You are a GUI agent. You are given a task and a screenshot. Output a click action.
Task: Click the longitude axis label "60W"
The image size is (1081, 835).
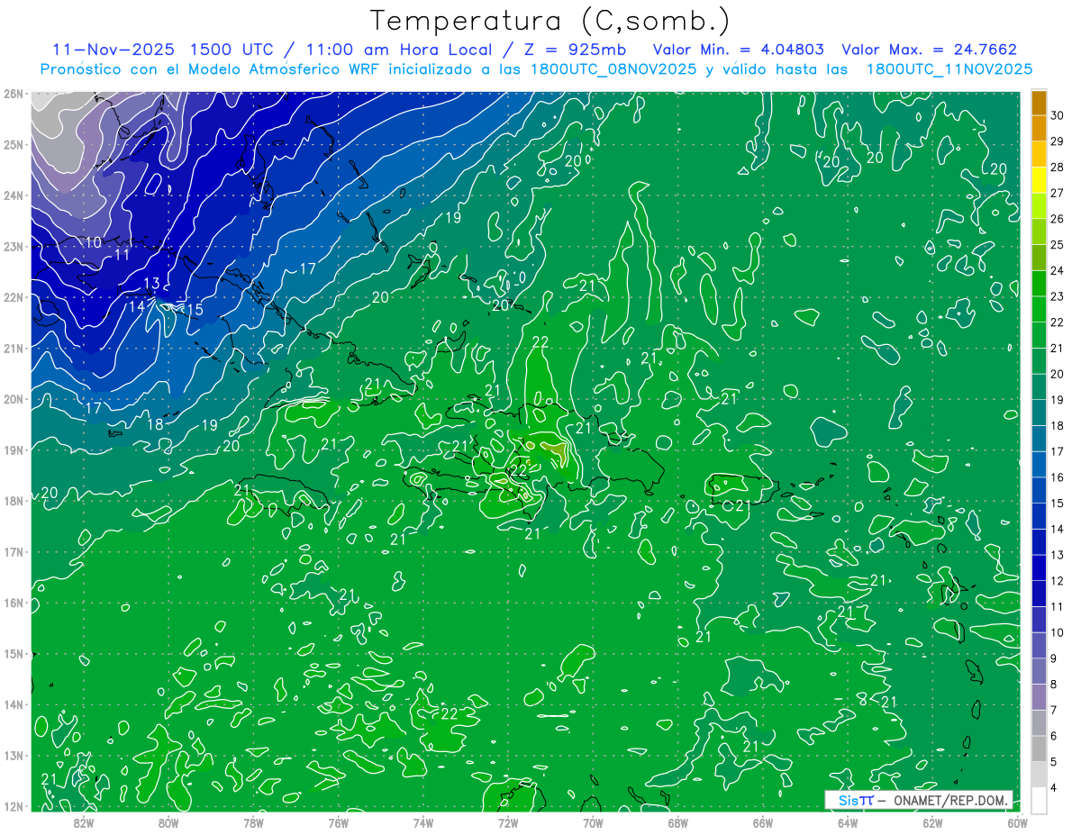(x=1017, y=822)
